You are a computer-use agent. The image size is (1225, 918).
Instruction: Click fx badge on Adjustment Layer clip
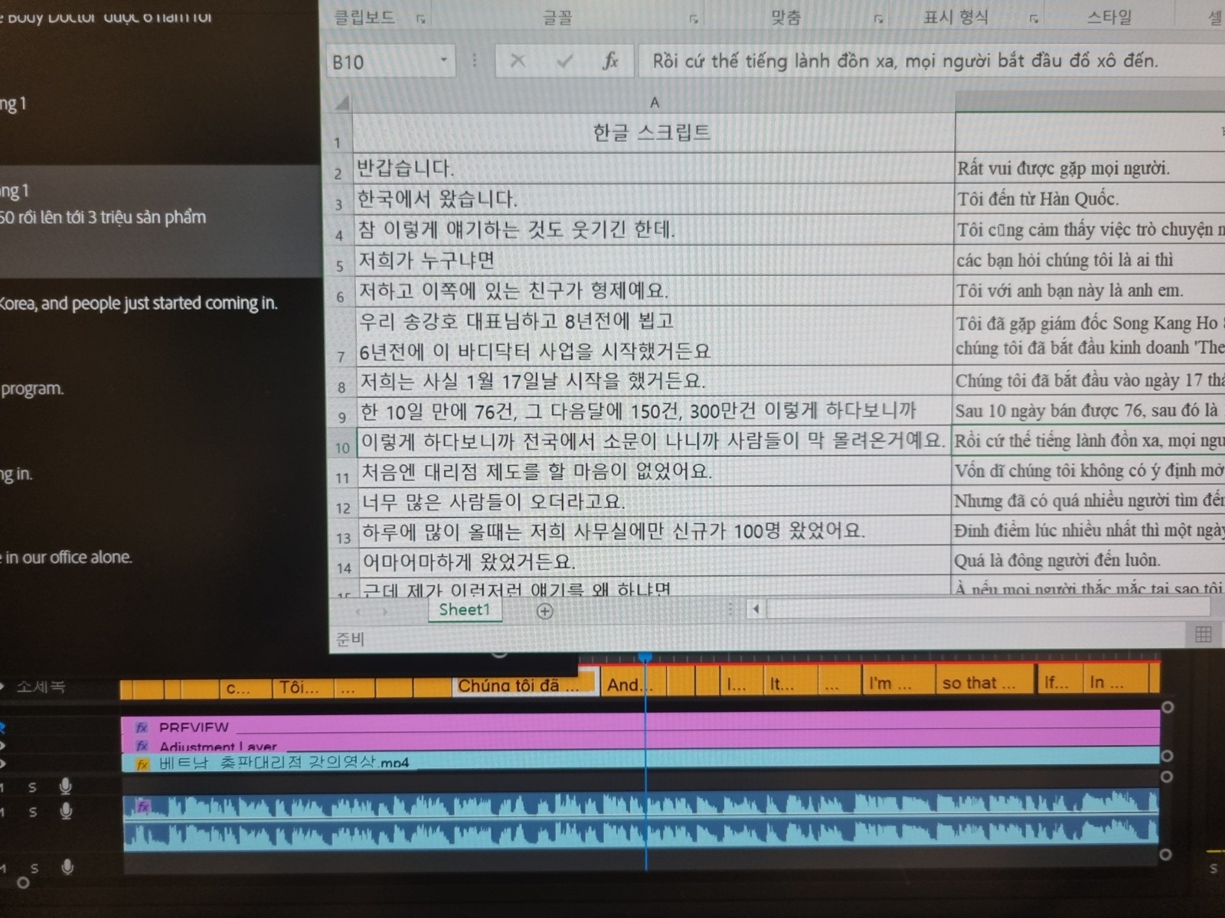point(142,746)
